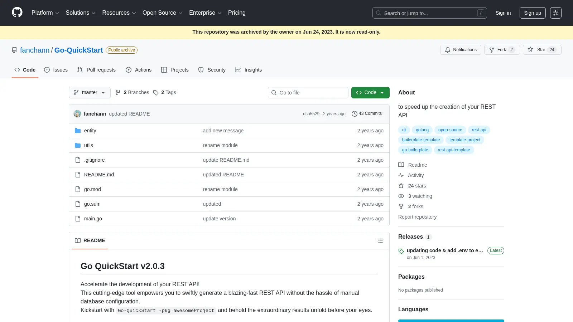This screenshot has height=322, width=573.
Task: Open the Pricing link
Action: 237,13
